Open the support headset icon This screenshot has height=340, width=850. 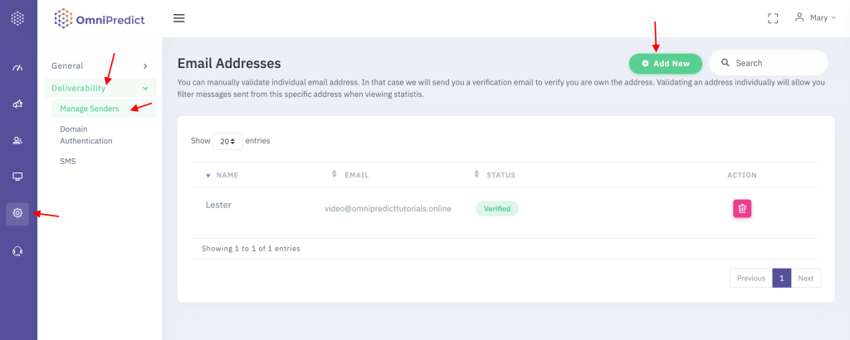pos(17,250)
